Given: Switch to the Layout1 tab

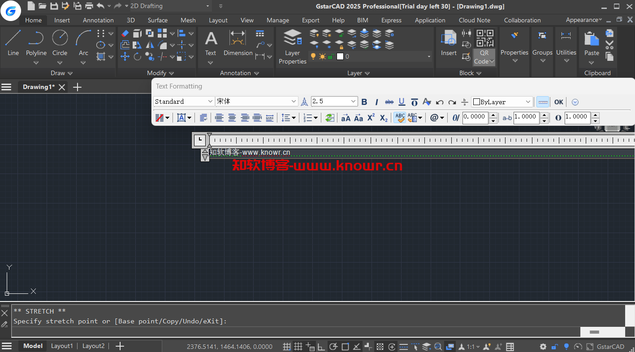Looking at the screenshot, I should pos(62,346).
